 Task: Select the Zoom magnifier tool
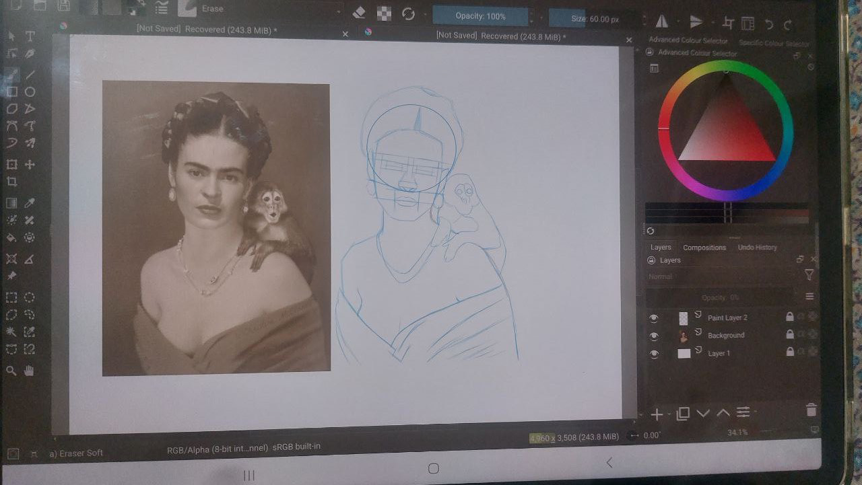point(11,371)
